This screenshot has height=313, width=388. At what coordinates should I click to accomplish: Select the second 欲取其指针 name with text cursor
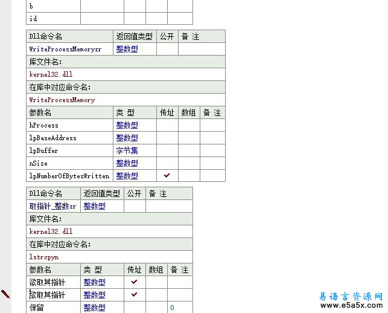[x=47, y=295]
